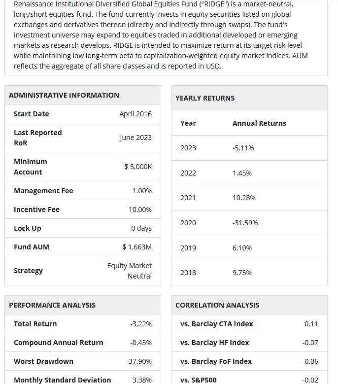
Task: Select the Last Reported RoR row
Action: [83, 138]
